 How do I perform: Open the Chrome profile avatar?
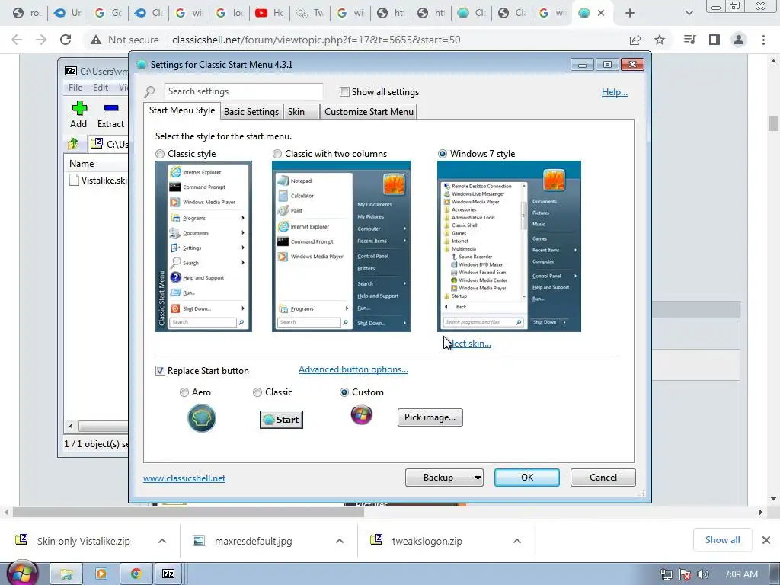pyautogui.click(x=739, y=40)
